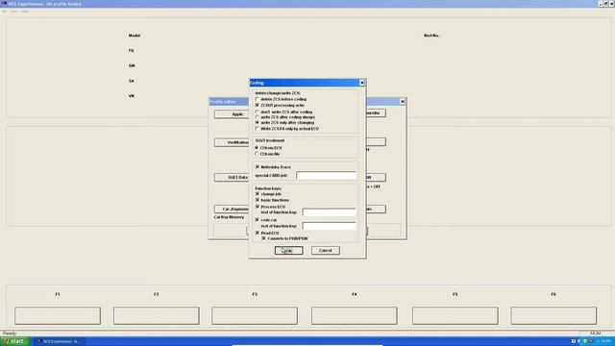Image resolution: width=615 pixels, height=346 pixels.
Task: Select SGVT 'CI from file' radio
Action: [x=257, y=154]
